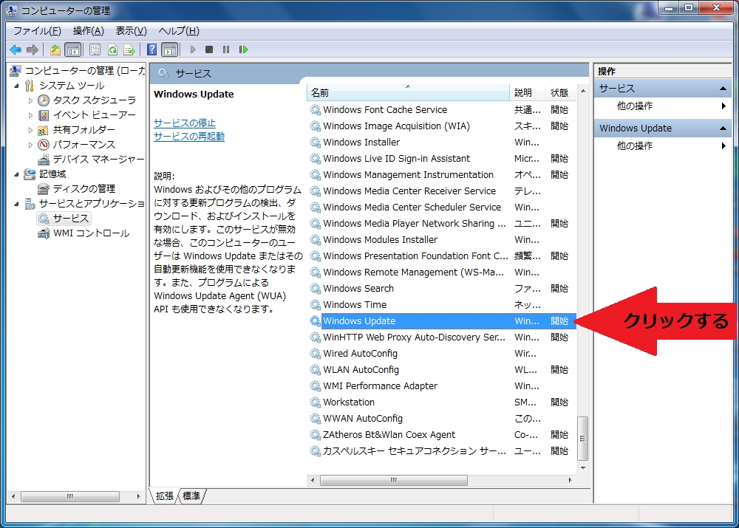The image size is (739, 528).
Task: Expand the パフォーマンス node
Action: click(30, 145)
